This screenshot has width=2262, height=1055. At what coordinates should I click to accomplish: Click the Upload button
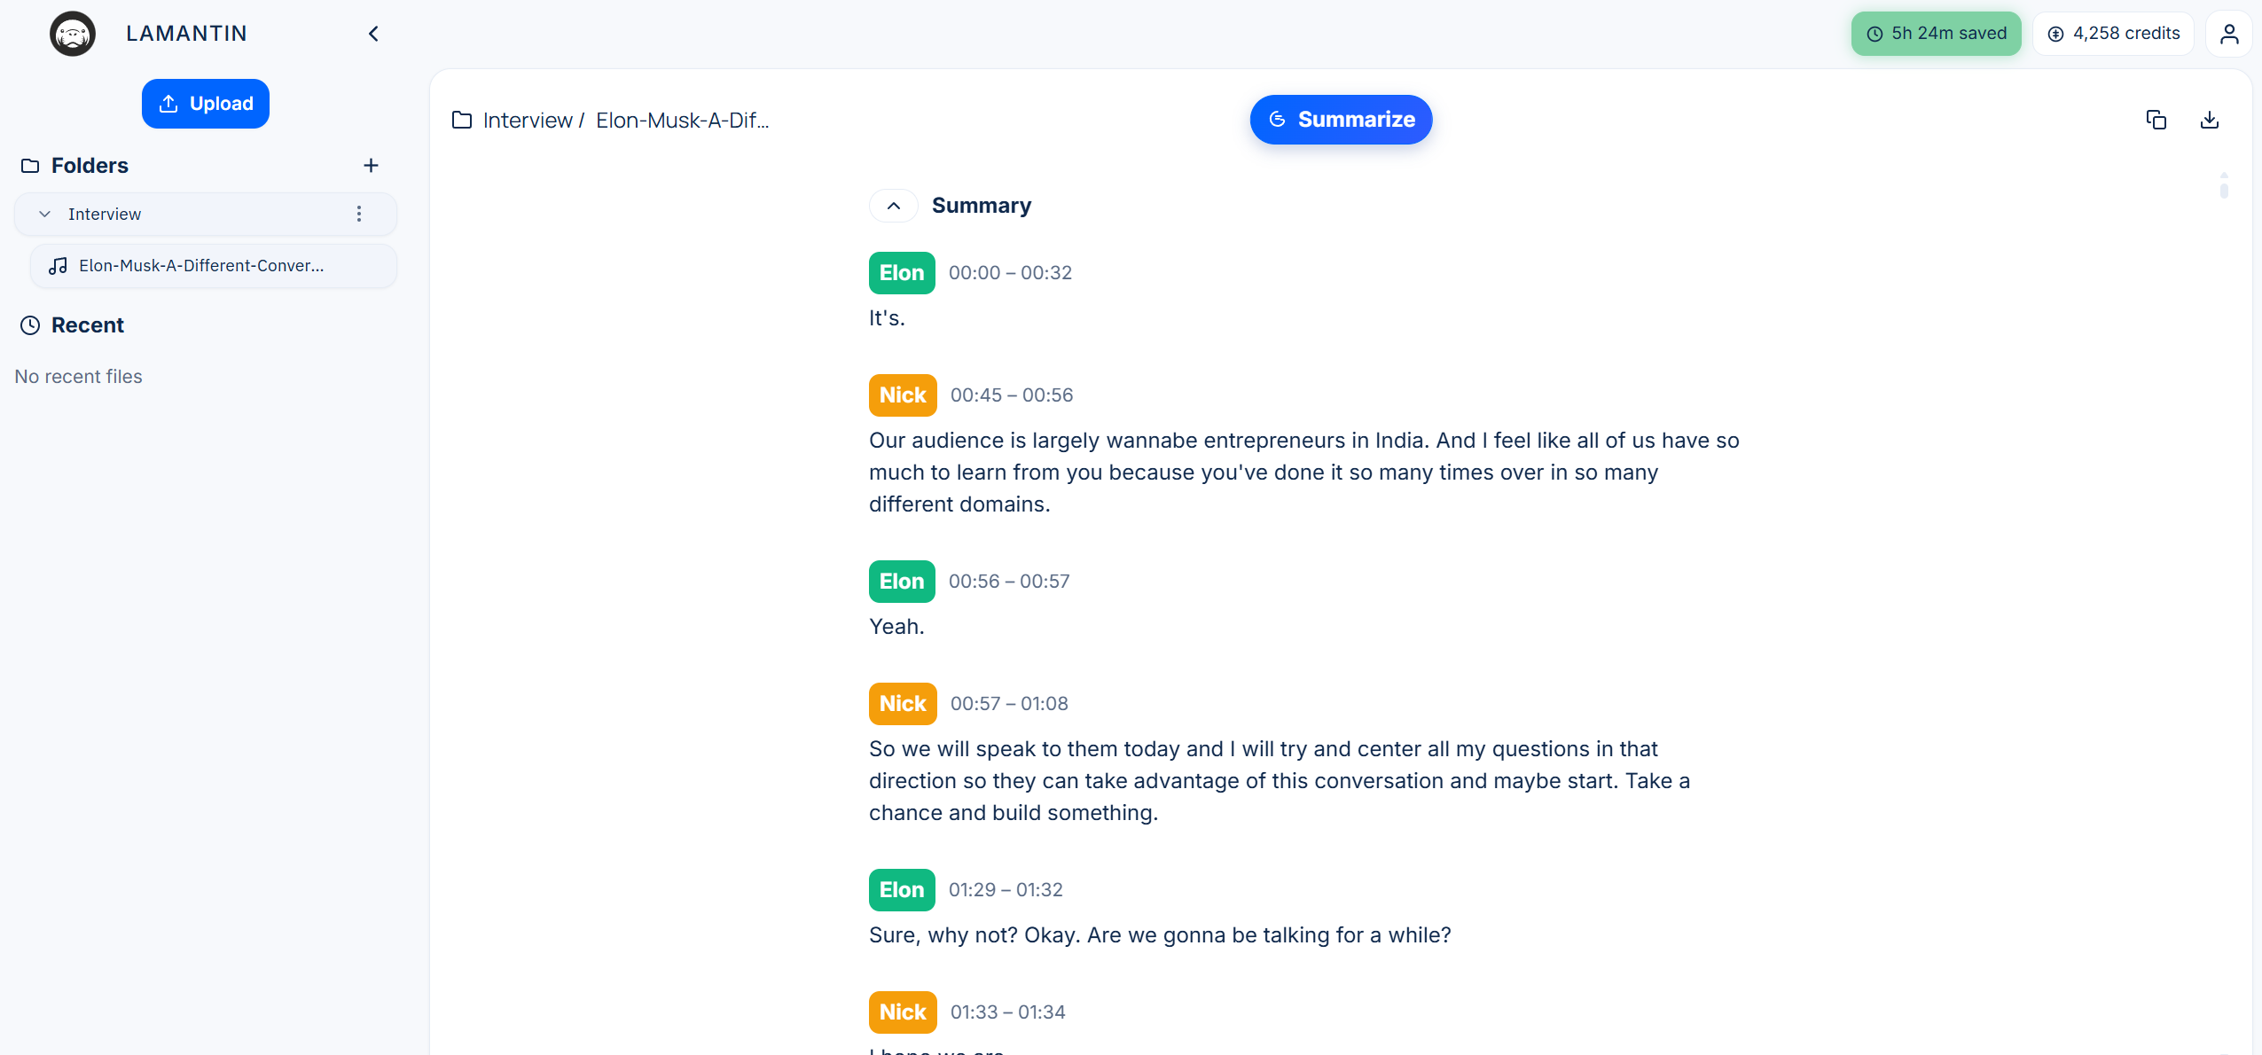206,104
